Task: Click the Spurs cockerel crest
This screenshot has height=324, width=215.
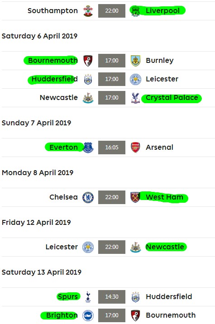Action: (88, 297)
